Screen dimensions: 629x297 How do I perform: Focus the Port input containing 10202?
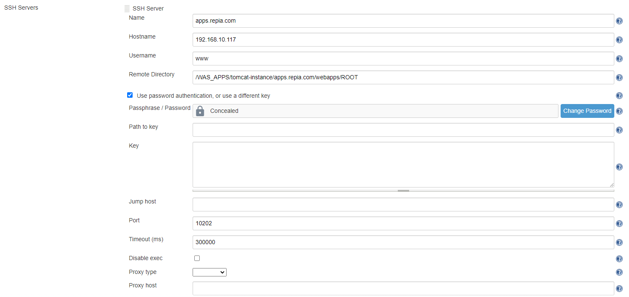point(403,224)
